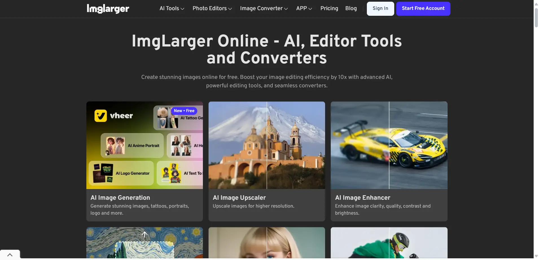
Task: Click 'Upscale images for higher resolution.' text
Action: 253,206
